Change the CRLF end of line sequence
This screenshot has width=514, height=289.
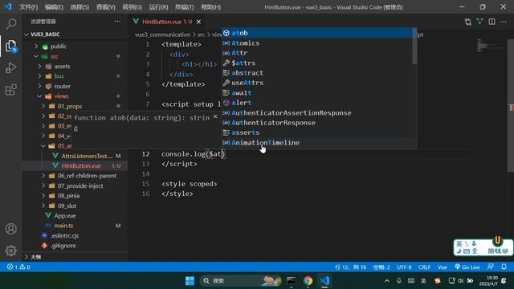coord(424,267)
